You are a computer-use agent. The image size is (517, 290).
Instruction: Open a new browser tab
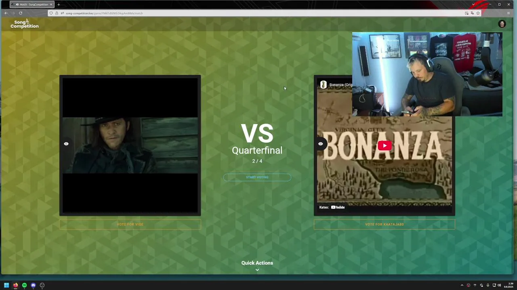[59, 4]
